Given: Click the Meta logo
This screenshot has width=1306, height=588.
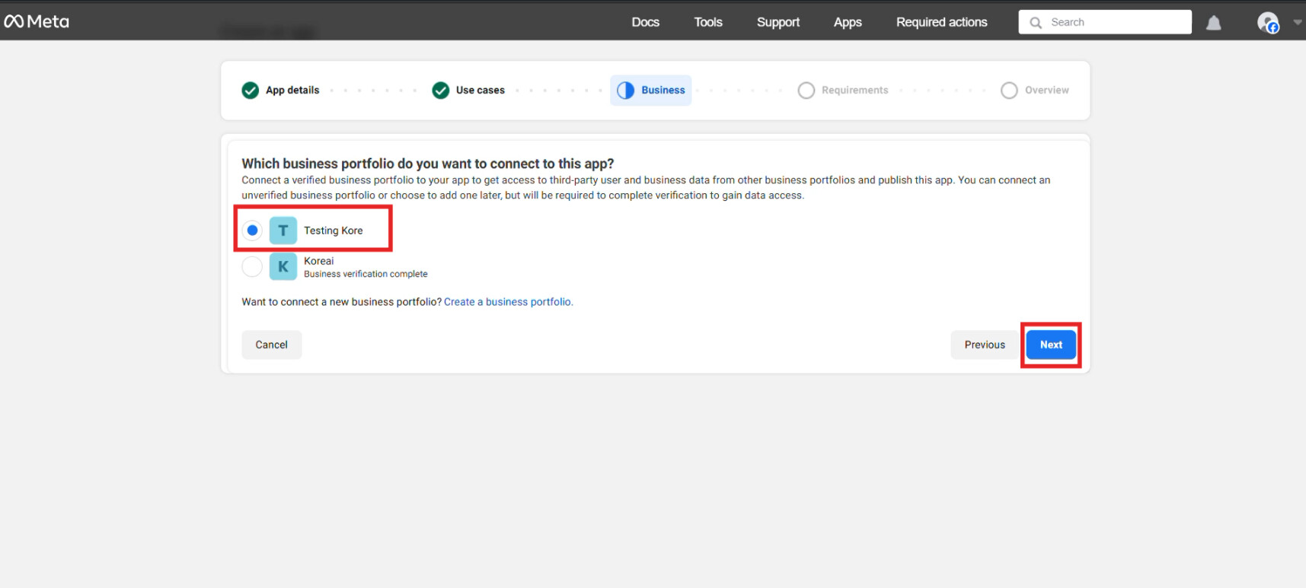Looking at the screenshot, I should coord(37,21).
